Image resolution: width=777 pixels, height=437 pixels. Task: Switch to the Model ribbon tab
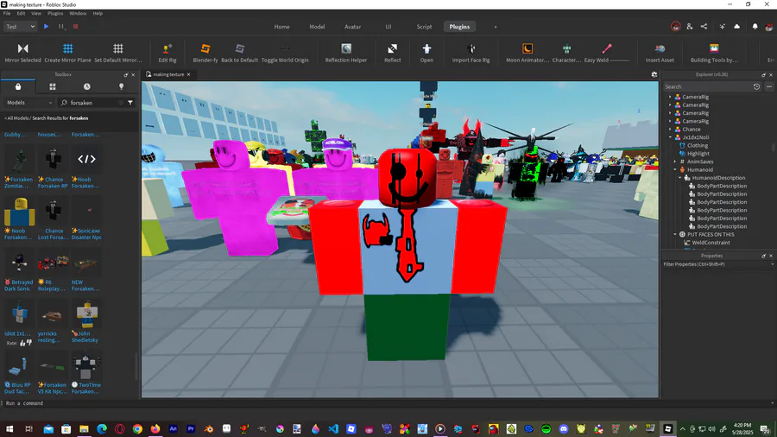317,27
